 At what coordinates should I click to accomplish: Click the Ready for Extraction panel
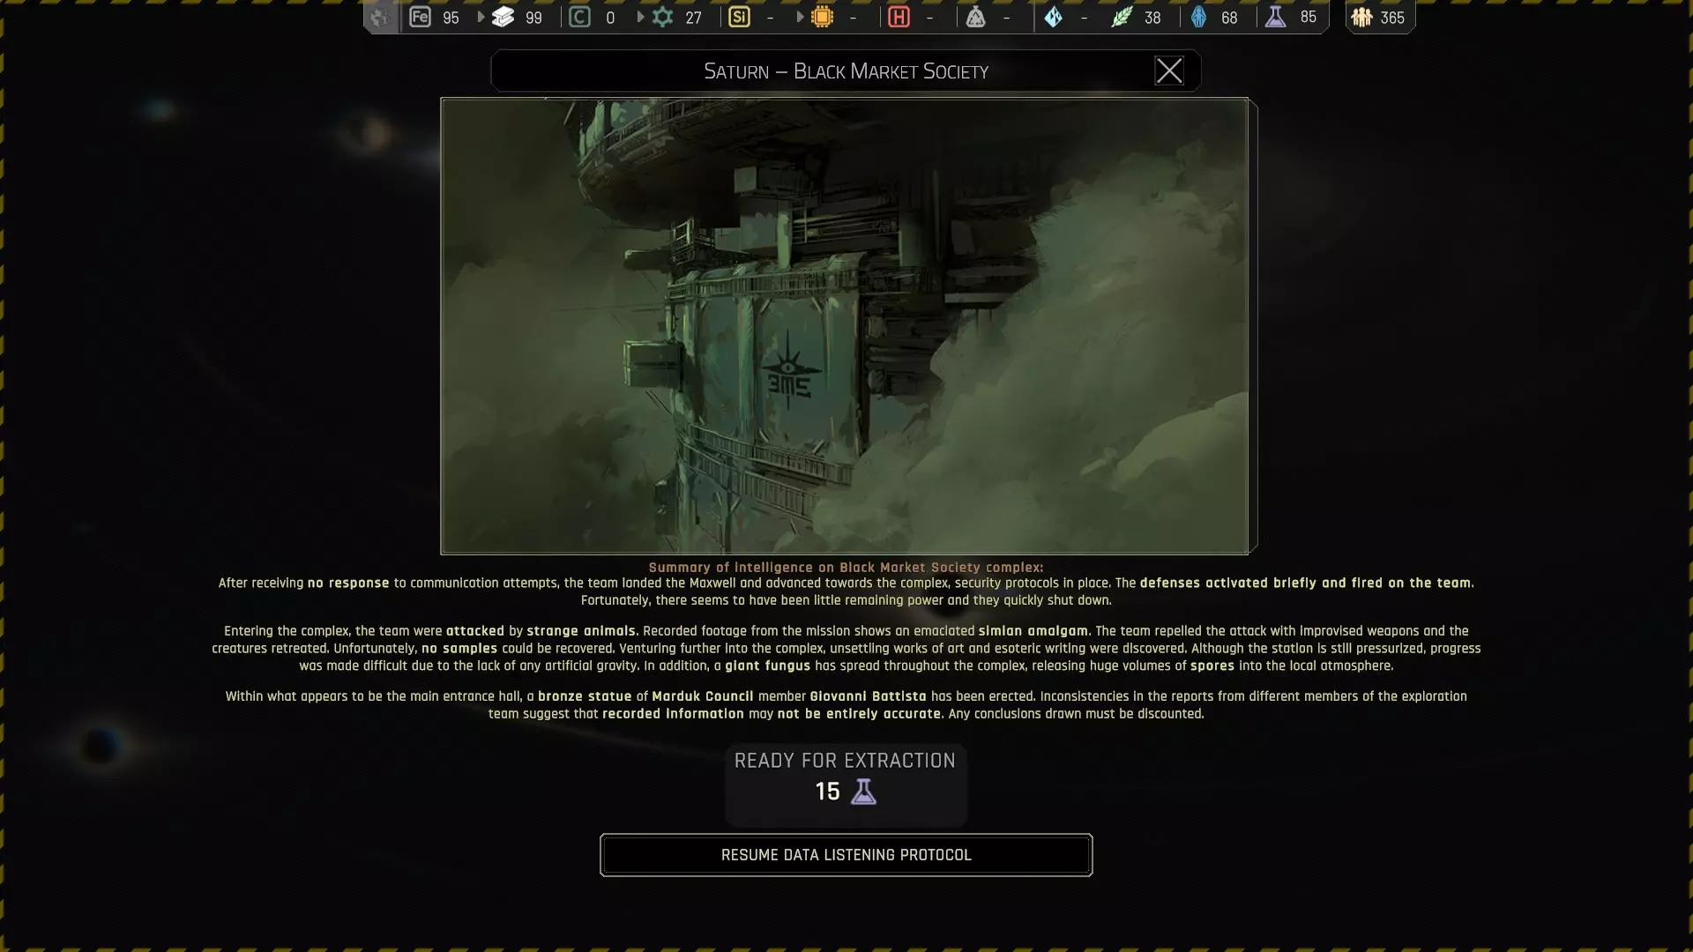[x=846, y=784]
